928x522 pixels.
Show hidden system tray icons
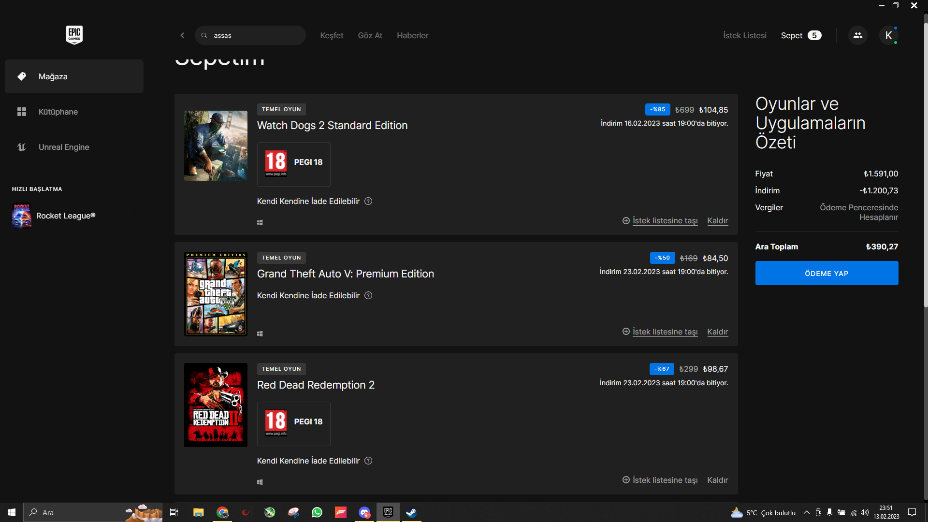click(806, 512)
